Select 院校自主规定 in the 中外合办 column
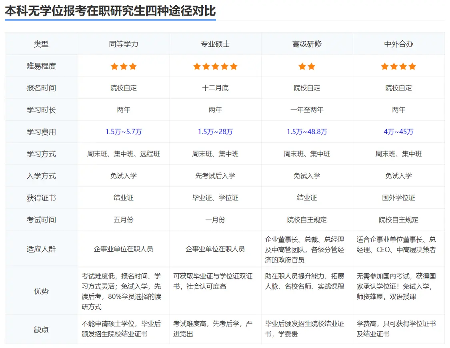The width and height of the screenshot is (450, 348). pyautogui.click(x=399, y=220)
